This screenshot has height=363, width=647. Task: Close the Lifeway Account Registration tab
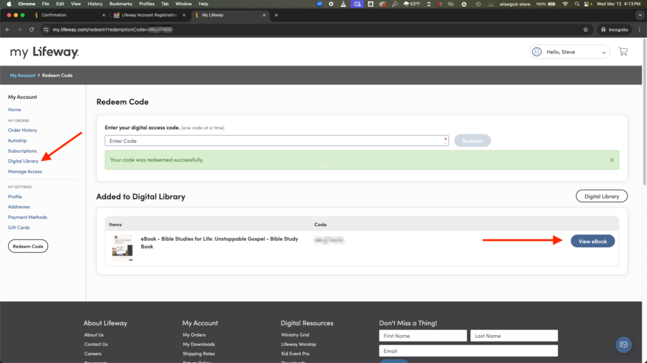(184, 15)
